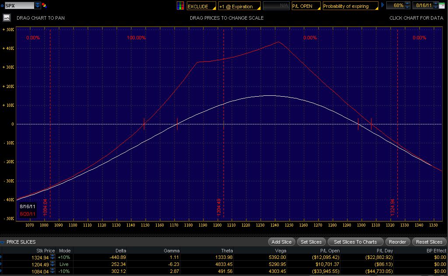Click the ($12,095.42) P/L Open value

pyautogui.click(x=325, y=258)
